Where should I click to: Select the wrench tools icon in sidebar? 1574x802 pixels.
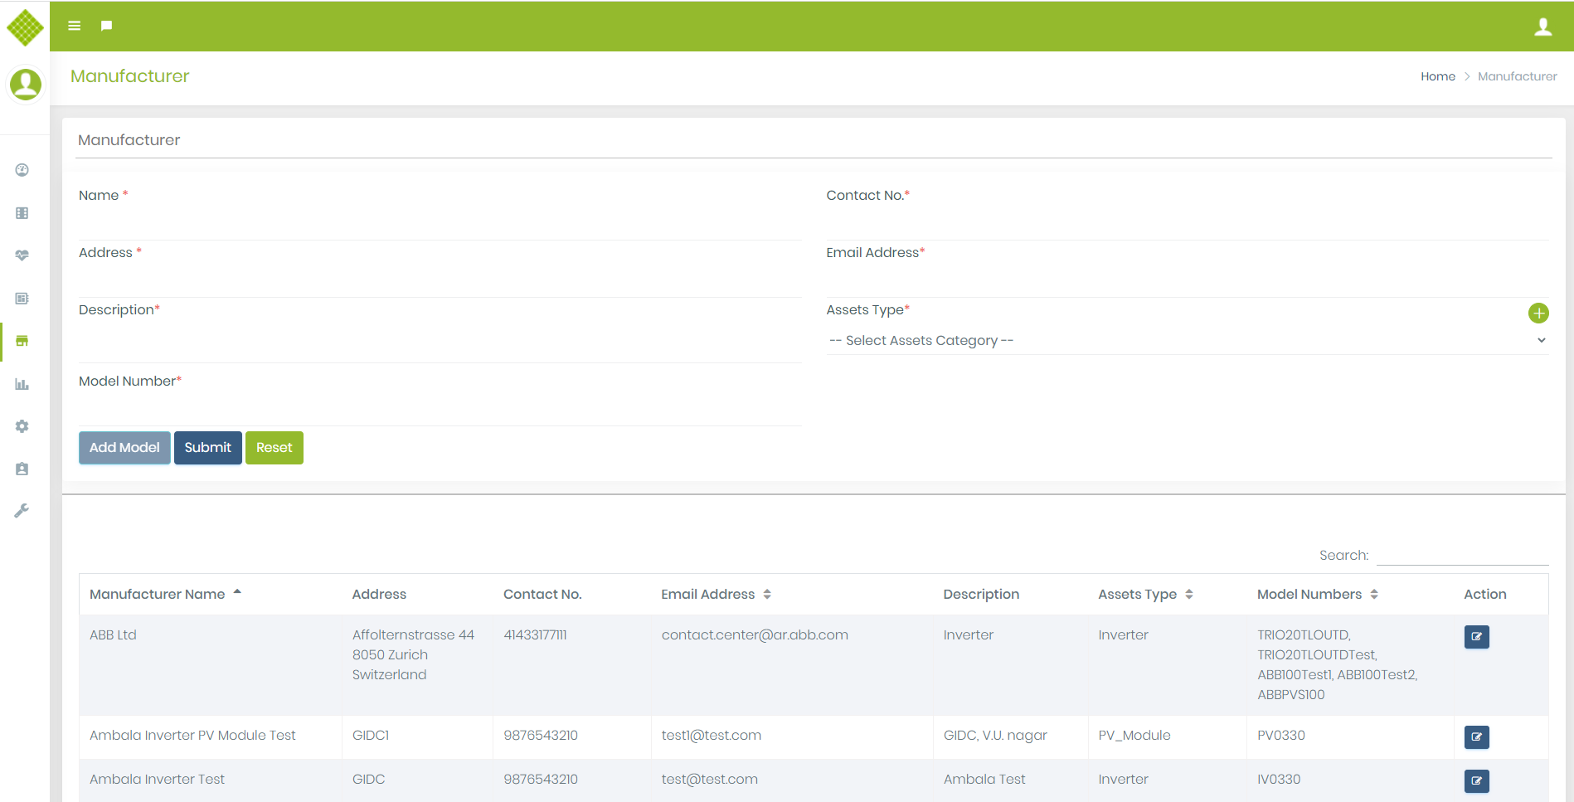click(x=21, y=509)
